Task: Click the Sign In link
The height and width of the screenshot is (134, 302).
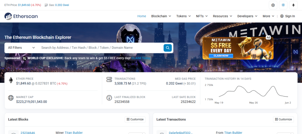Action: tap(288, 16)
